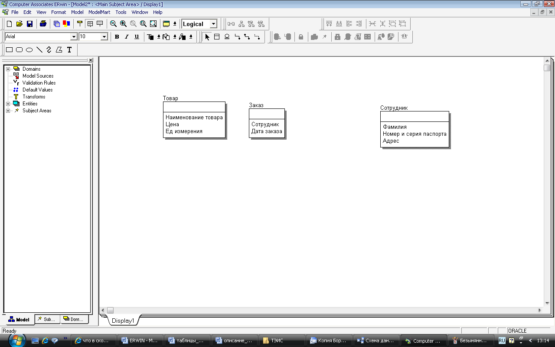Open the Logical model type dropdown

coord(213,24)
